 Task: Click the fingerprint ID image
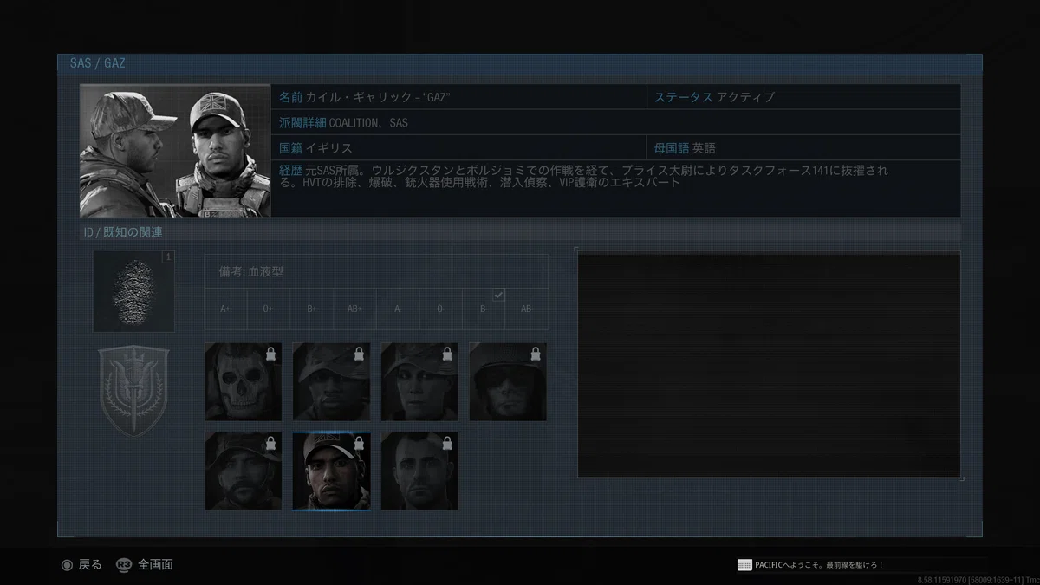click(x=133, y=291)
